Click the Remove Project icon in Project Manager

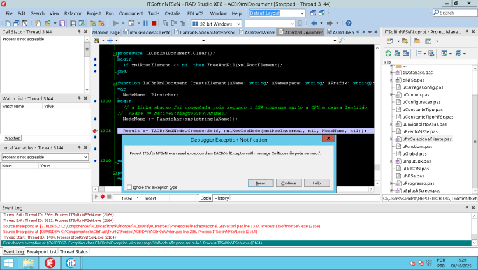point(417,41)
